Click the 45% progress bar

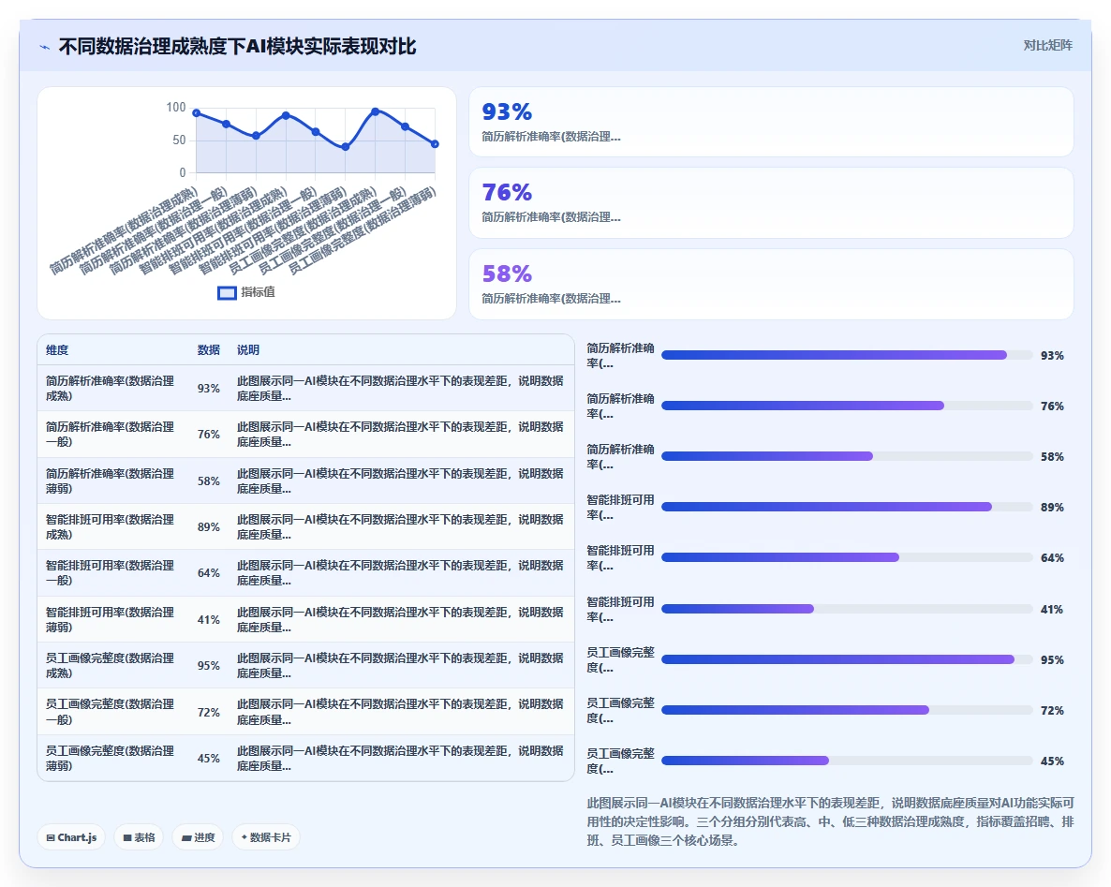[x=847, y=761]
